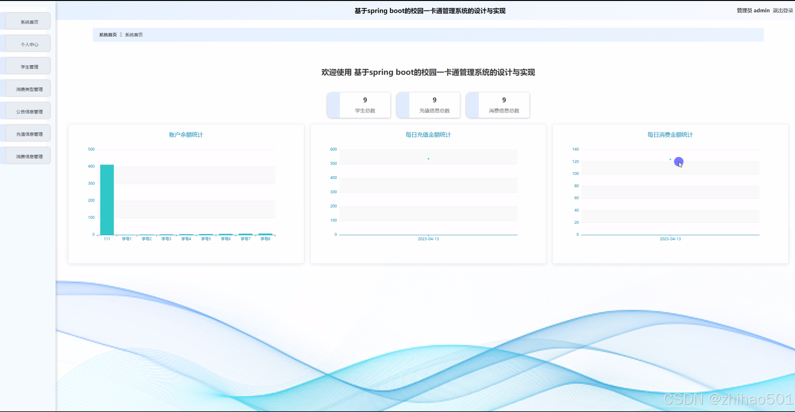Click 退出登录 link in header

pyautogui.click(x=782, y=10)
